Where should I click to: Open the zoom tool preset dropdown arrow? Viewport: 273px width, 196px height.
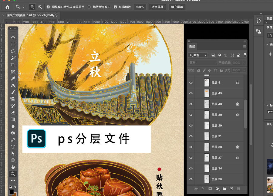(24, 7)
